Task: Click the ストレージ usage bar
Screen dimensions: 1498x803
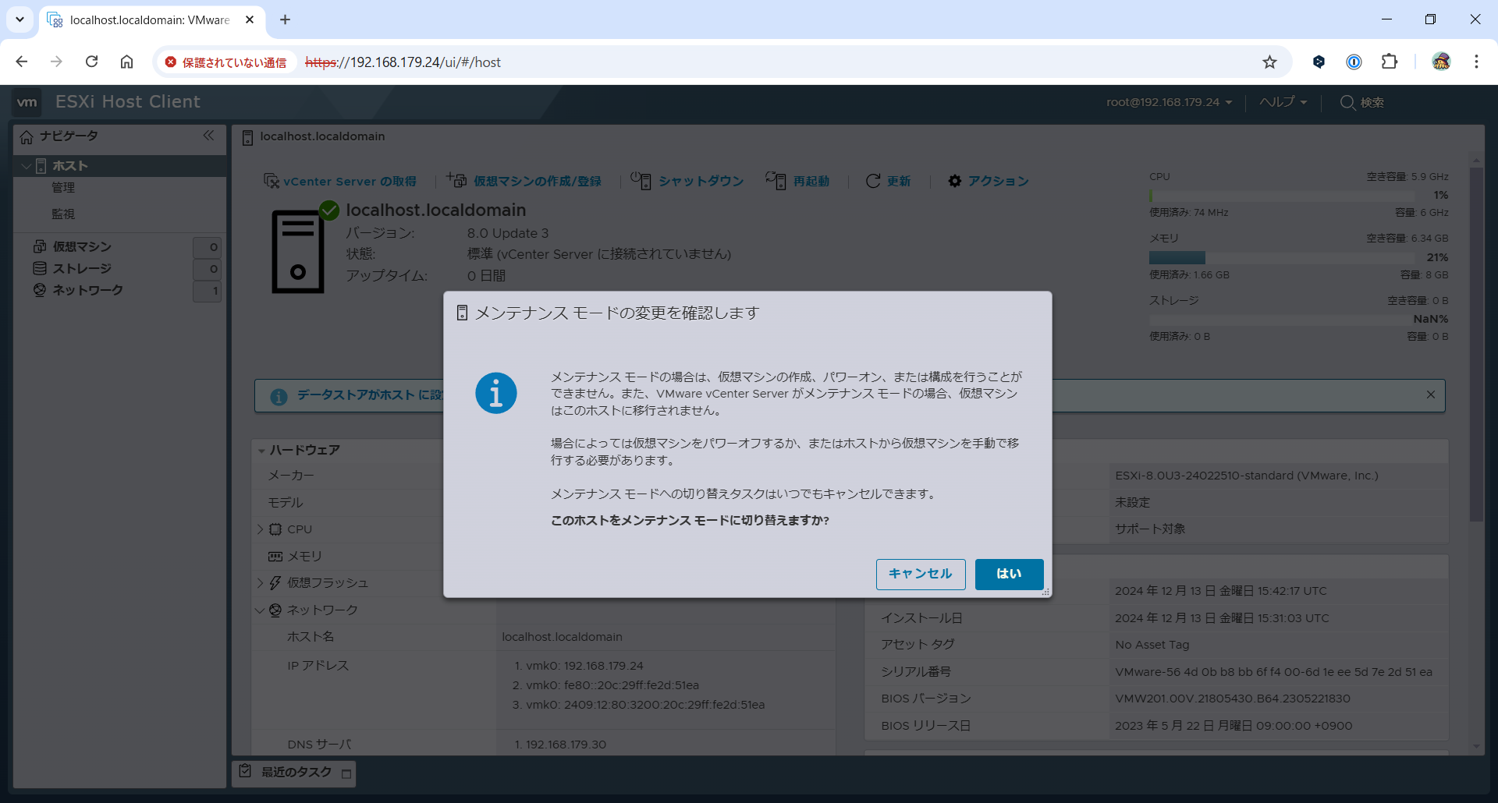Action: (1282, 320)
